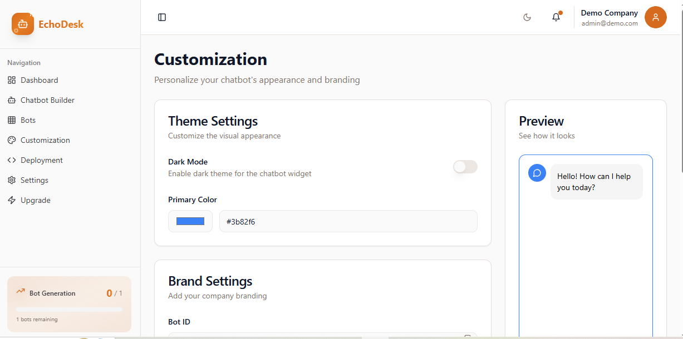
Task: Click the Upgrade lightning bolt icon
Action: coord(12,200)
